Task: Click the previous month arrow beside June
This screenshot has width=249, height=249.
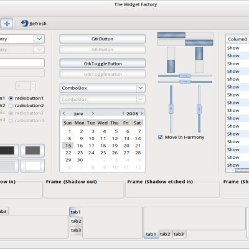Action: coord(64,113)
